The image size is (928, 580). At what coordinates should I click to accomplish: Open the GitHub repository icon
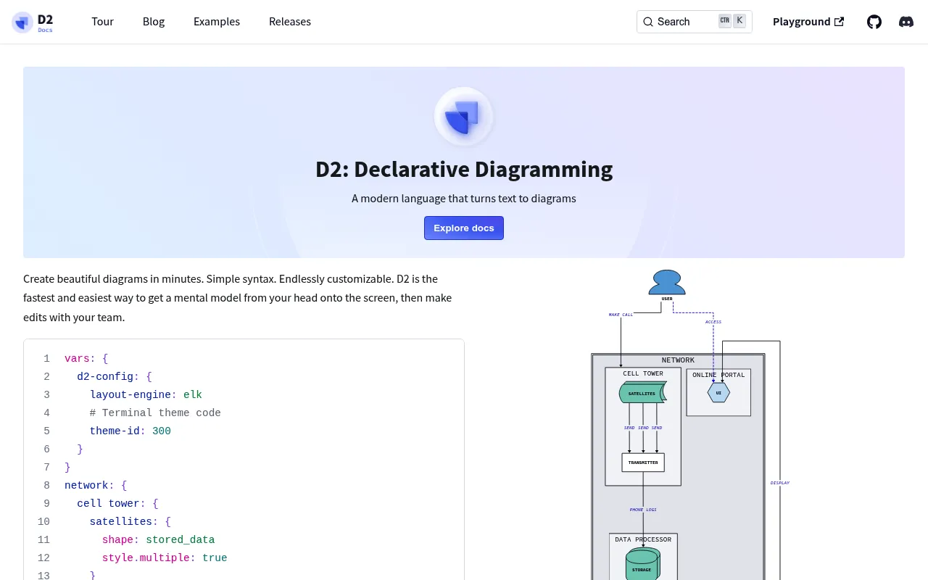tap(874, 22)
